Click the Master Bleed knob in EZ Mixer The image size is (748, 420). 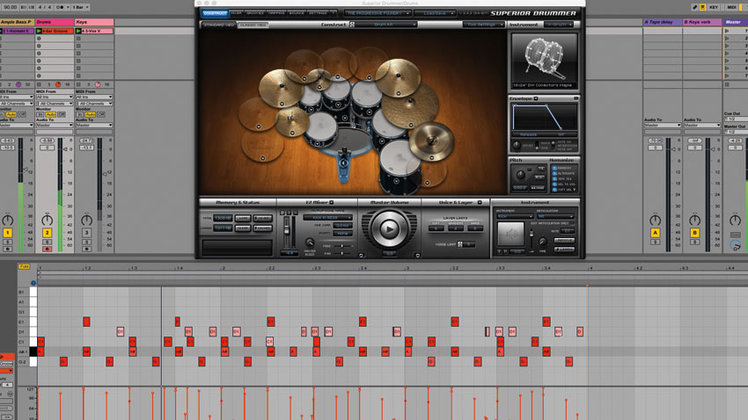point(310,243)
